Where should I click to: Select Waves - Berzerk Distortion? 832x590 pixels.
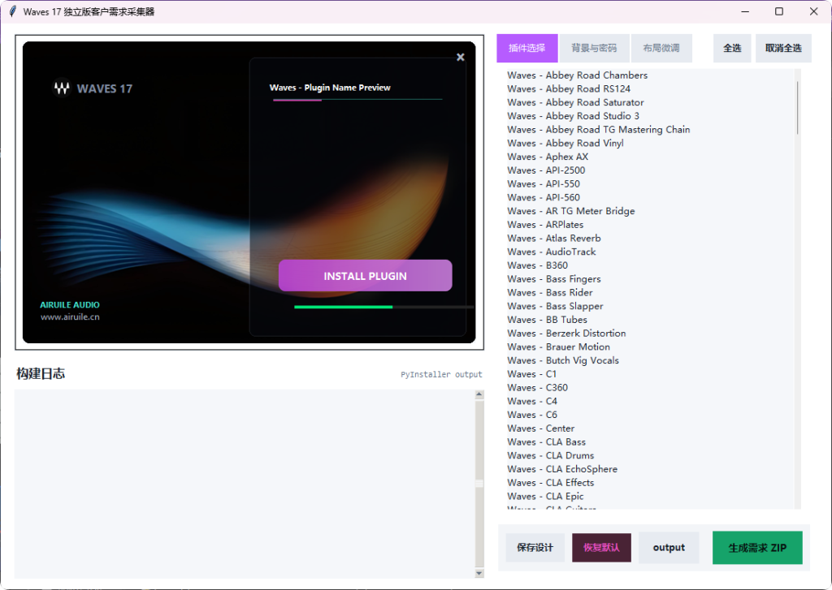coord(566,334)
